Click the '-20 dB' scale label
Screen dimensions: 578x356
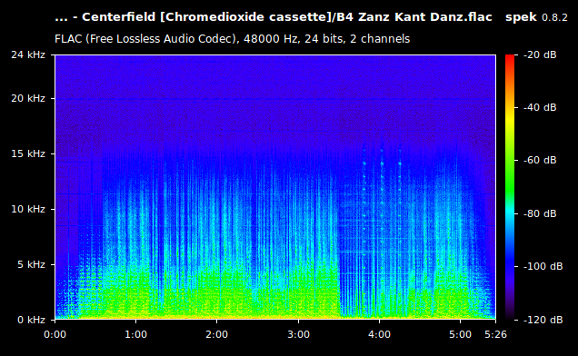[x=540, y=54]
